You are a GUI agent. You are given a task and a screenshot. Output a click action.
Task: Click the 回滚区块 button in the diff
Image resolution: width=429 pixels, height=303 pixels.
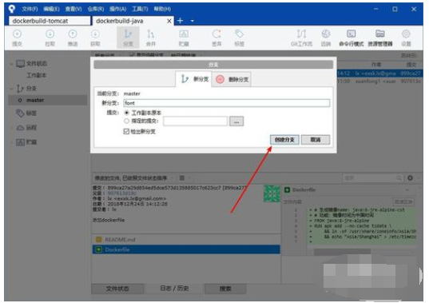[403, 201]
